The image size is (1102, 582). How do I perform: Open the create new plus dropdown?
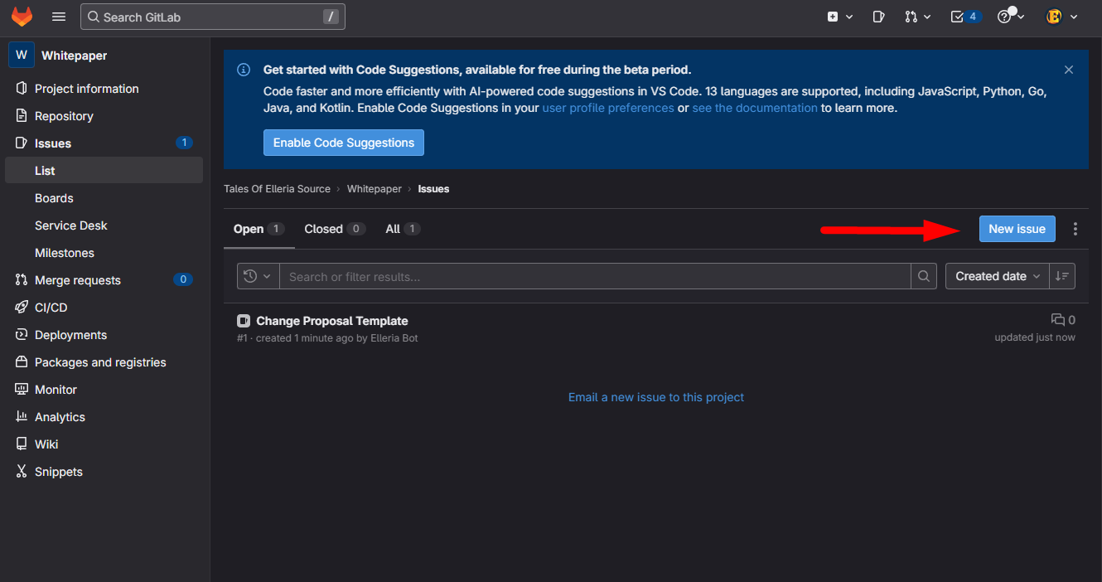pos(839,17)
